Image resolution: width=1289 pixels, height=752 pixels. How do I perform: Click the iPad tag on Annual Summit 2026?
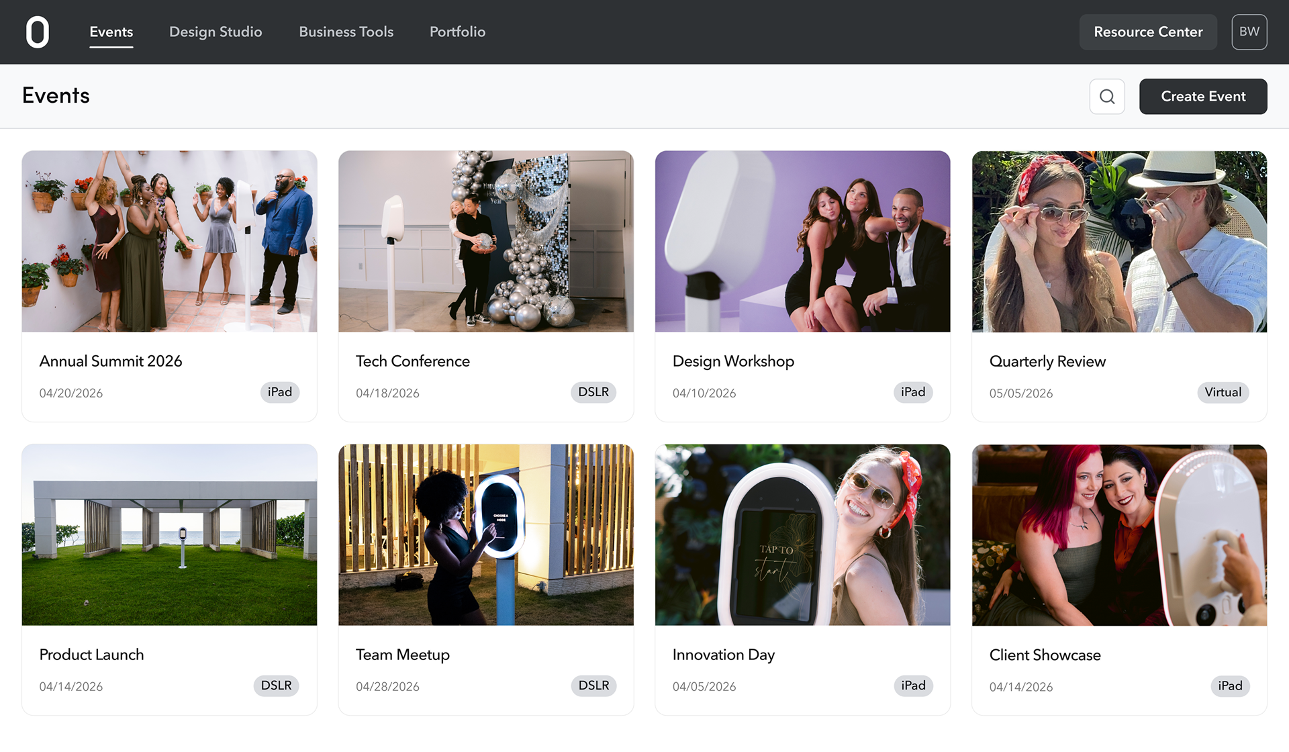280,392
